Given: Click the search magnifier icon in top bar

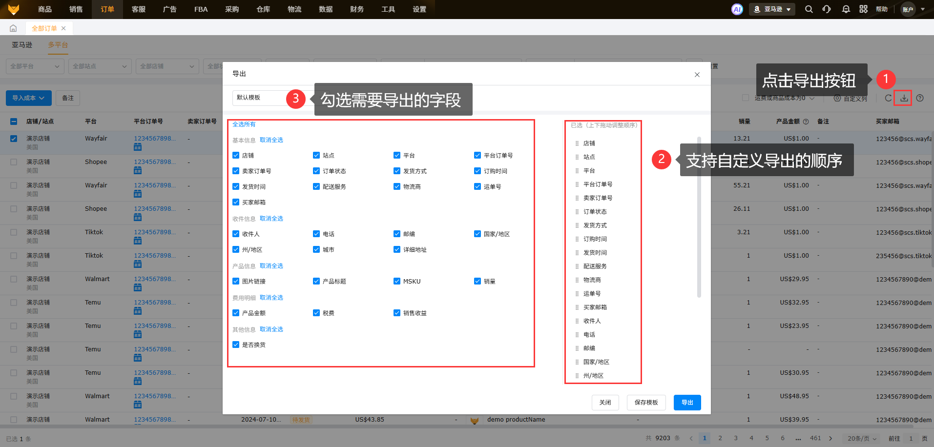Looking at the screenshot, I should click(x=809, y=9).
